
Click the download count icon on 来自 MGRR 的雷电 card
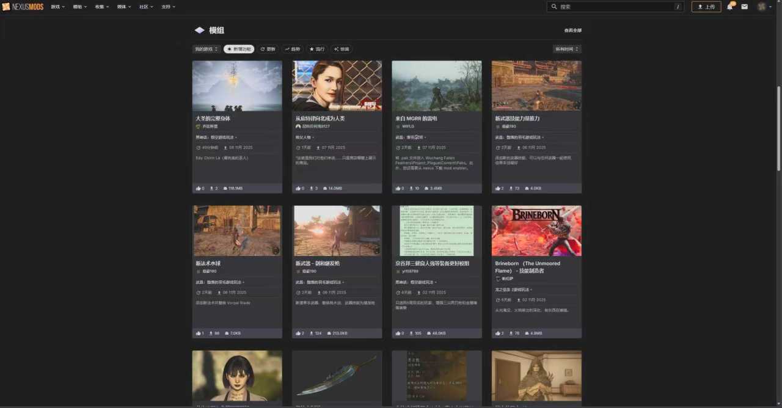[x=411, y=188]
